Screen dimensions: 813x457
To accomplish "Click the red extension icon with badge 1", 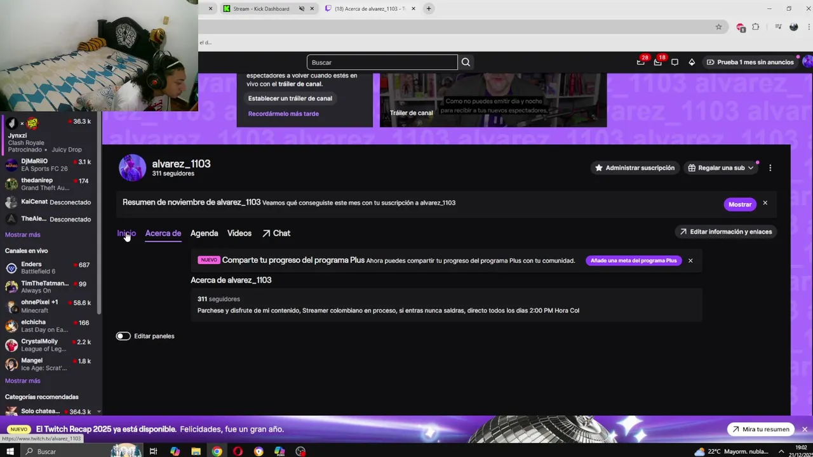I will click(740, 27).
